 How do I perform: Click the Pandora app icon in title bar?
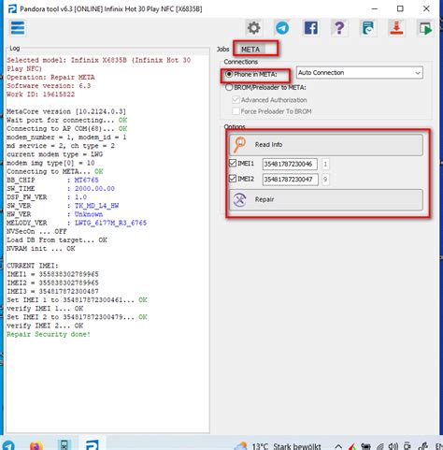tap(12, 9)
